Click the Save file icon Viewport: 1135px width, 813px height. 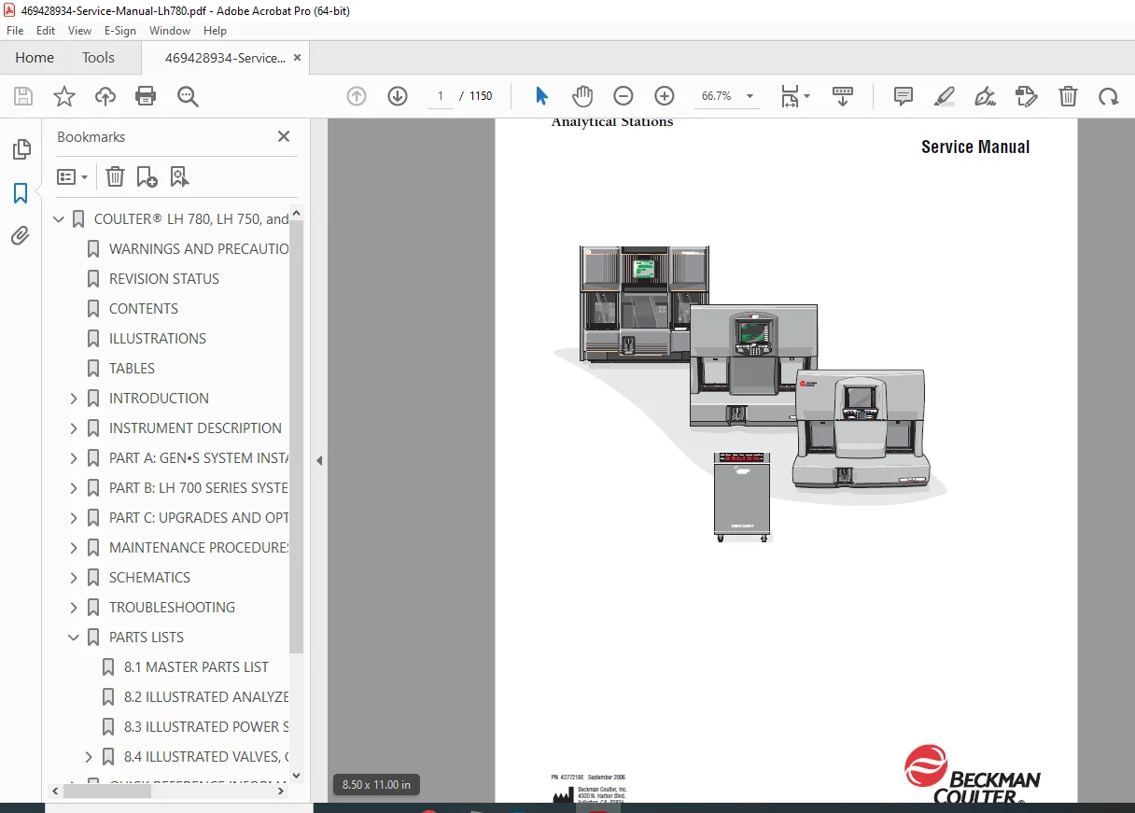[23, 96]
